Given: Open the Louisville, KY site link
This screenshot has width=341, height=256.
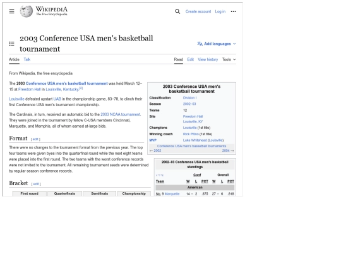Looking at the screenshot, I should [x=193, y=121].
